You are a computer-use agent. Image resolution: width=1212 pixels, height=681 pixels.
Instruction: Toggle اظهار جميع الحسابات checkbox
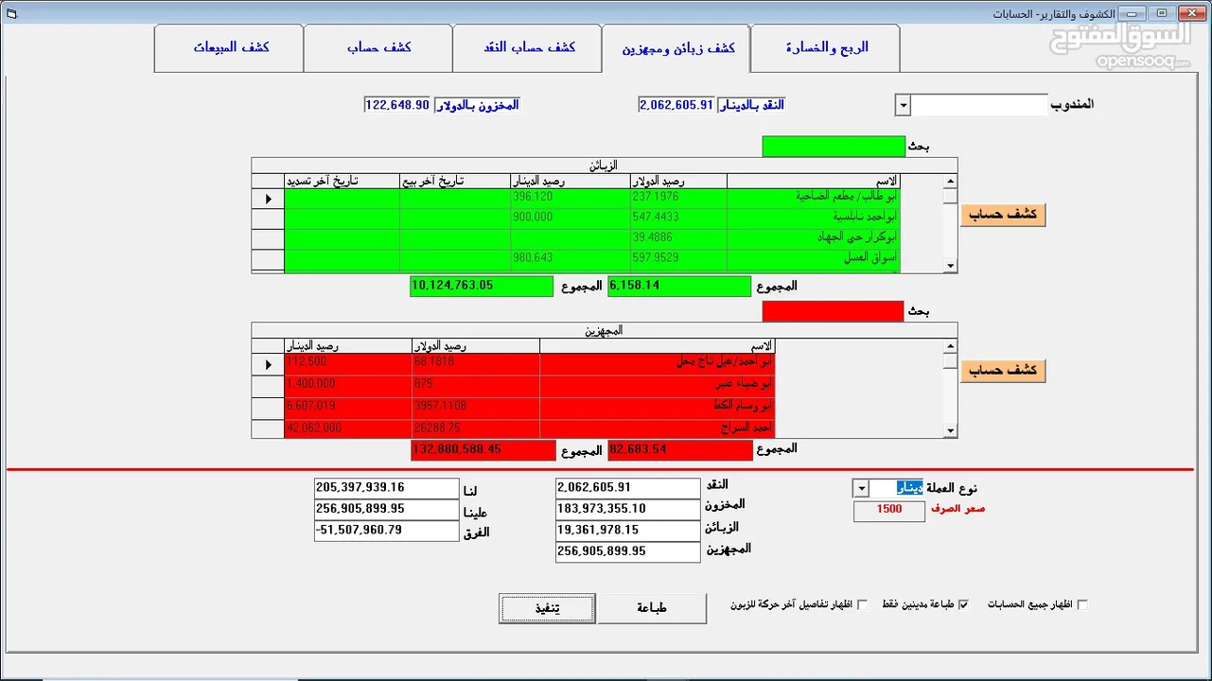1082,604
